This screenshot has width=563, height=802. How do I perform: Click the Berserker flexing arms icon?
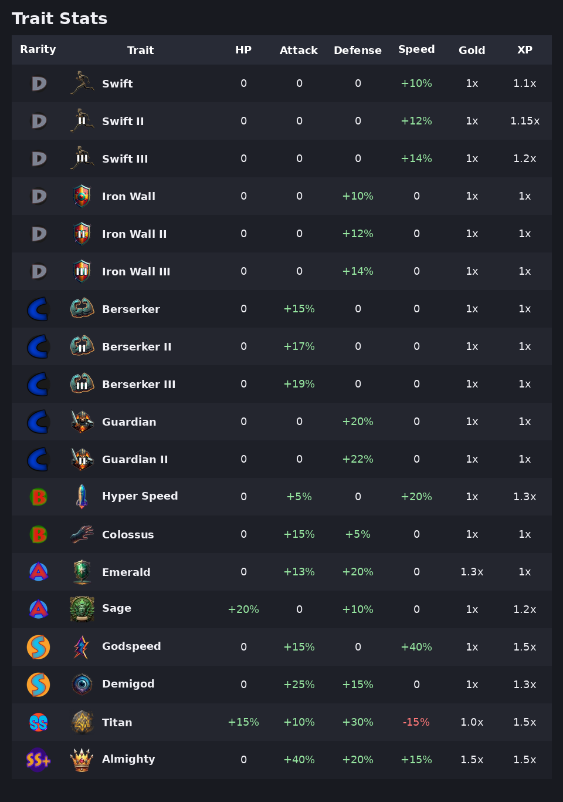82,309
